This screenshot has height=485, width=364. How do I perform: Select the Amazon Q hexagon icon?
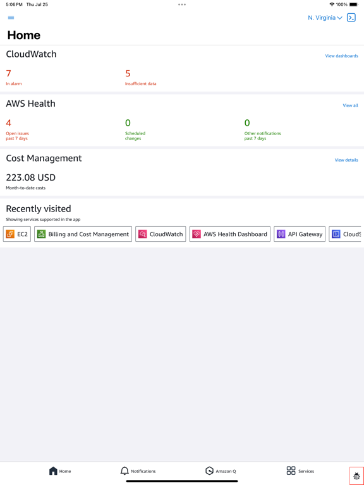coord(210,470)
